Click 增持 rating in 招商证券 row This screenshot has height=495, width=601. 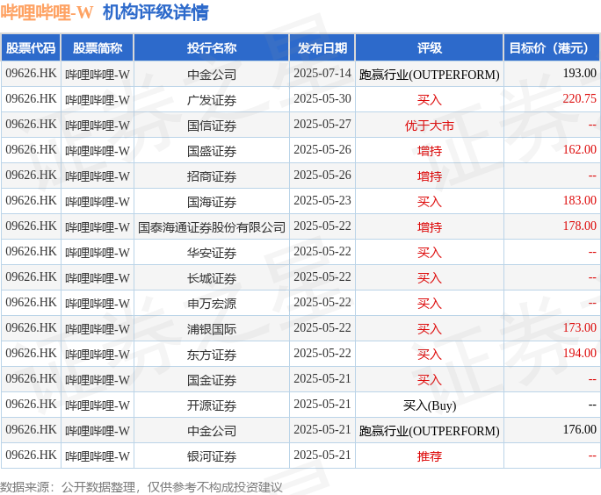pos(430,176)
